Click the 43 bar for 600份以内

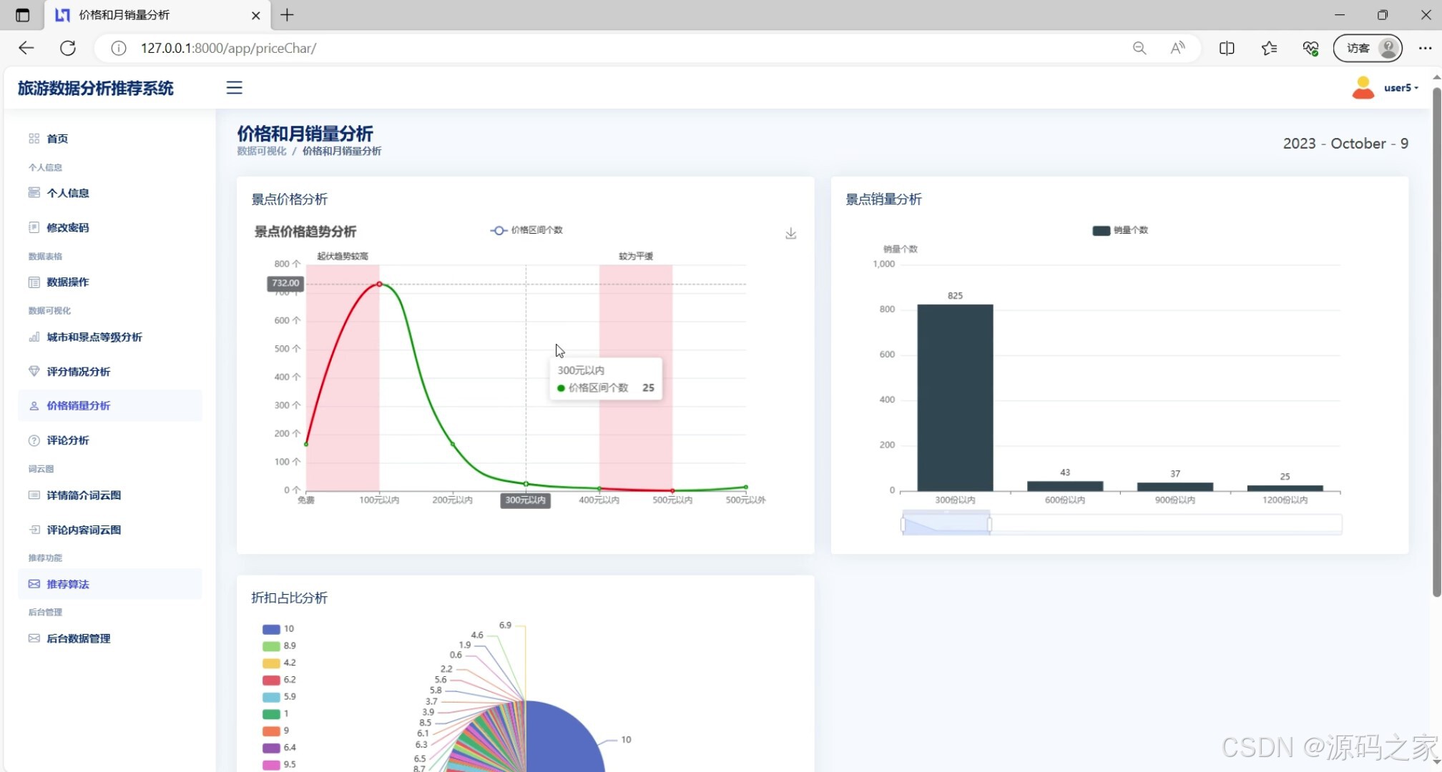click(x=1065, y=486)
